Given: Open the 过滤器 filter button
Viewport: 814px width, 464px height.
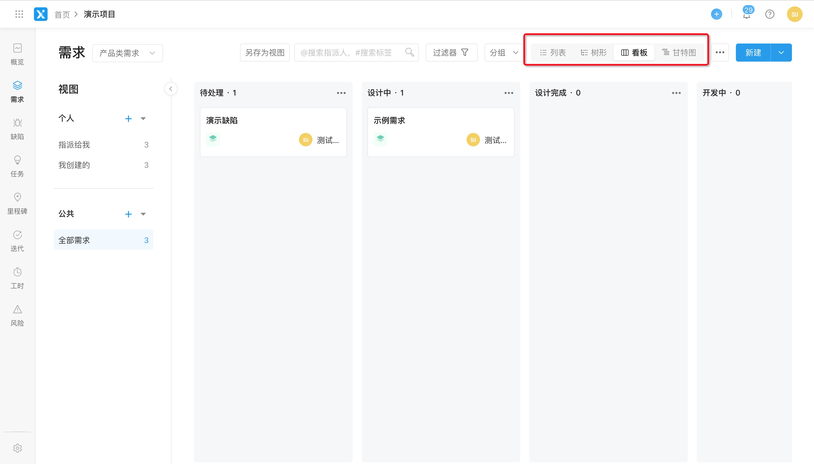Looking at the screenshot, I should tap(451, 53).
